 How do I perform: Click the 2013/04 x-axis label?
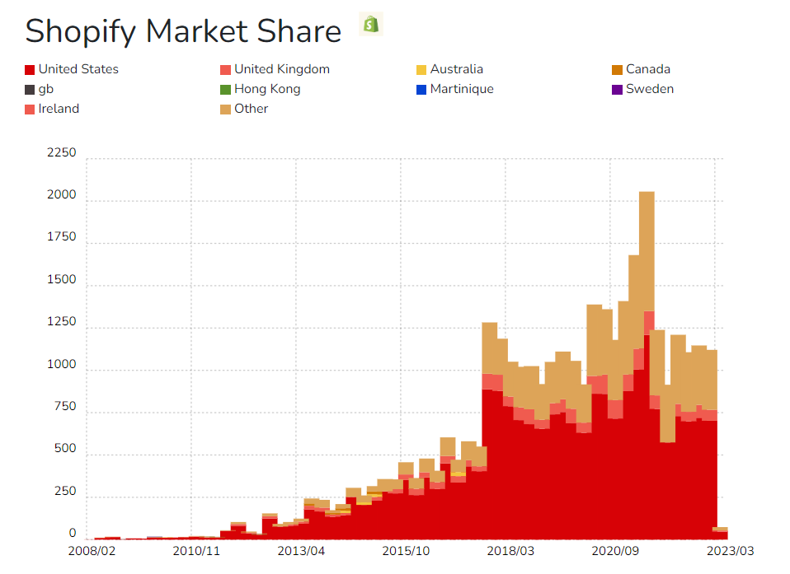coord(301,551)
